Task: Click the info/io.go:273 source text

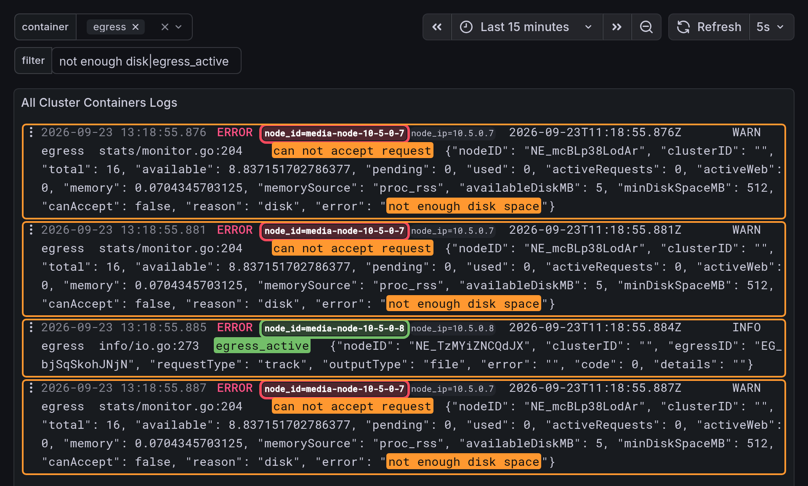Action: (149, 346)
